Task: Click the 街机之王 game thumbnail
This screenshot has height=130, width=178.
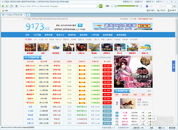Action: click(x=145, y=47)
